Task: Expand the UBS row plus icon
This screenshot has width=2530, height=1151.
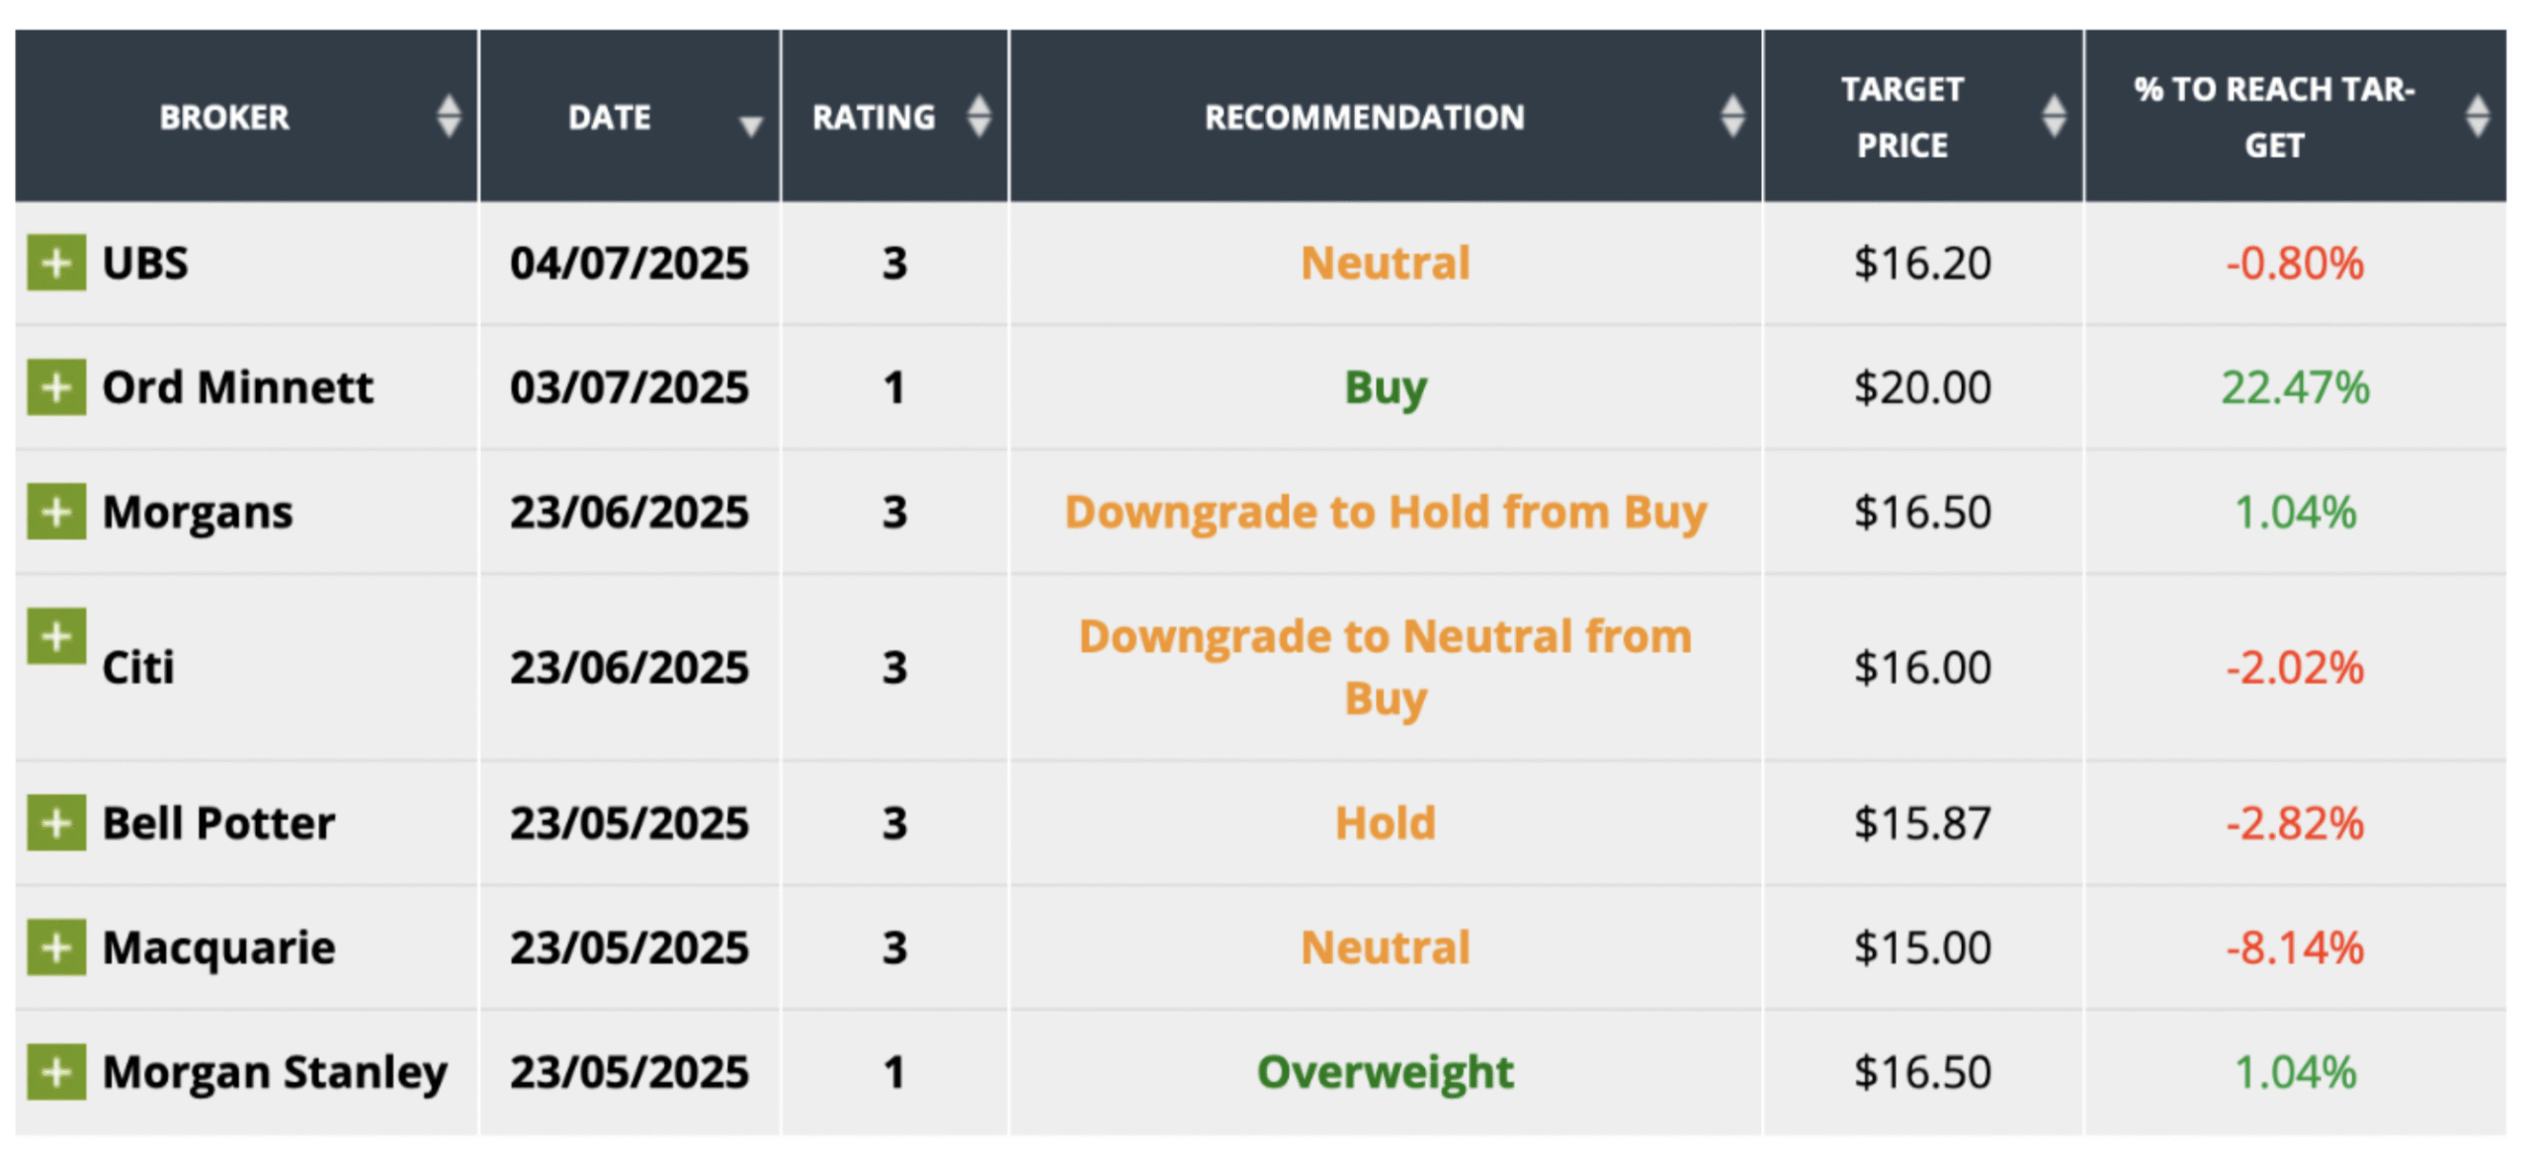Action: pyautogui.click(x=56, y=263)
